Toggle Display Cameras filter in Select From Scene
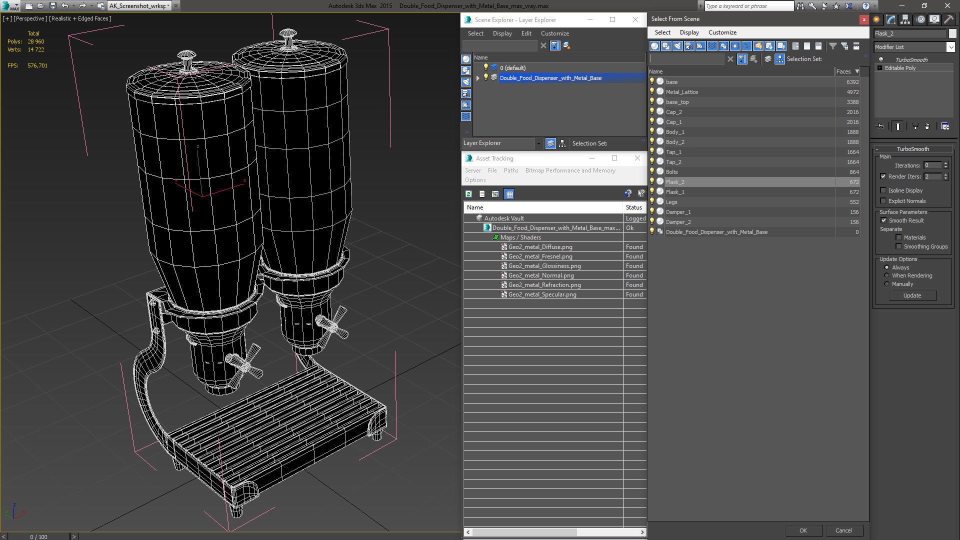Viewport: 960px width, 540px height. click(689, 46)
